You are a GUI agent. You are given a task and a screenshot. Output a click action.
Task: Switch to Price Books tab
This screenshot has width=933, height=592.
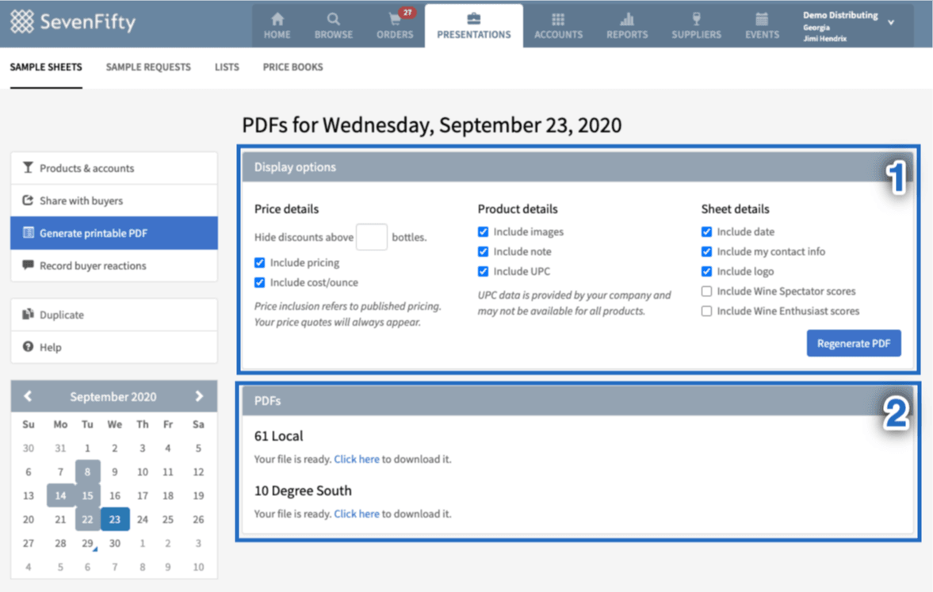293,67
